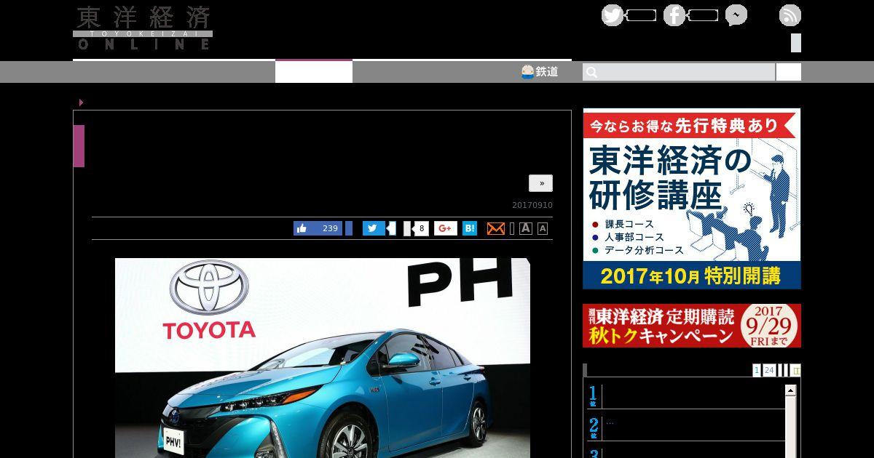
Task: Click the Facebook like 239 button
Action: 318,228
